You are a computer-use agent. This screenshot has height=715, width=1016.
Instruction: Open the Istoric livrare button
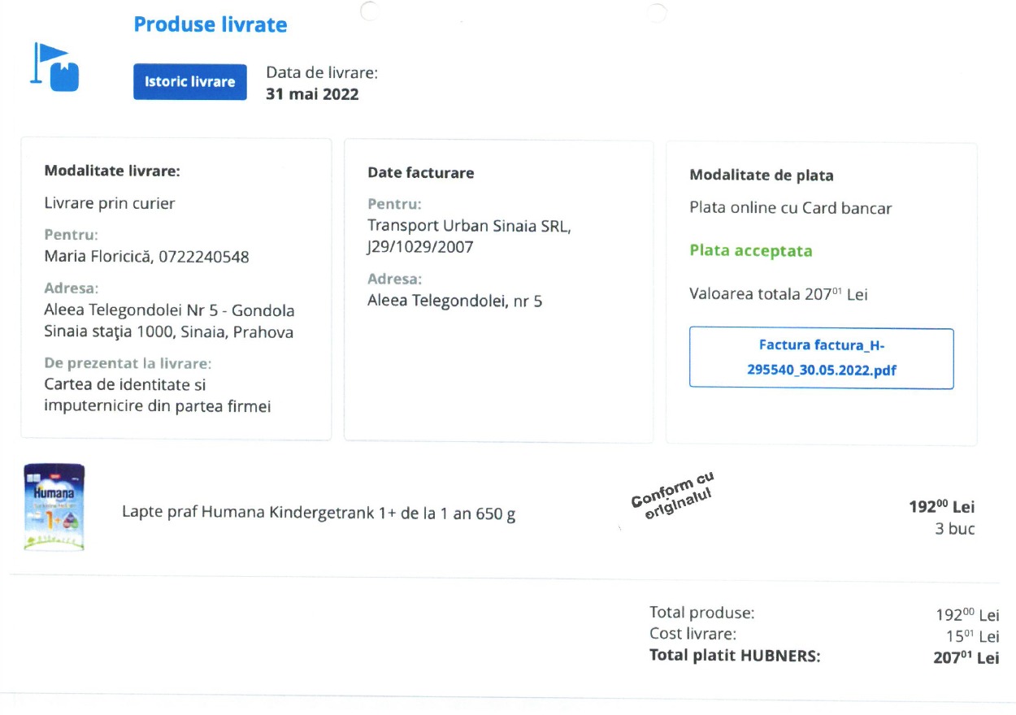click(x=189, y=82)
